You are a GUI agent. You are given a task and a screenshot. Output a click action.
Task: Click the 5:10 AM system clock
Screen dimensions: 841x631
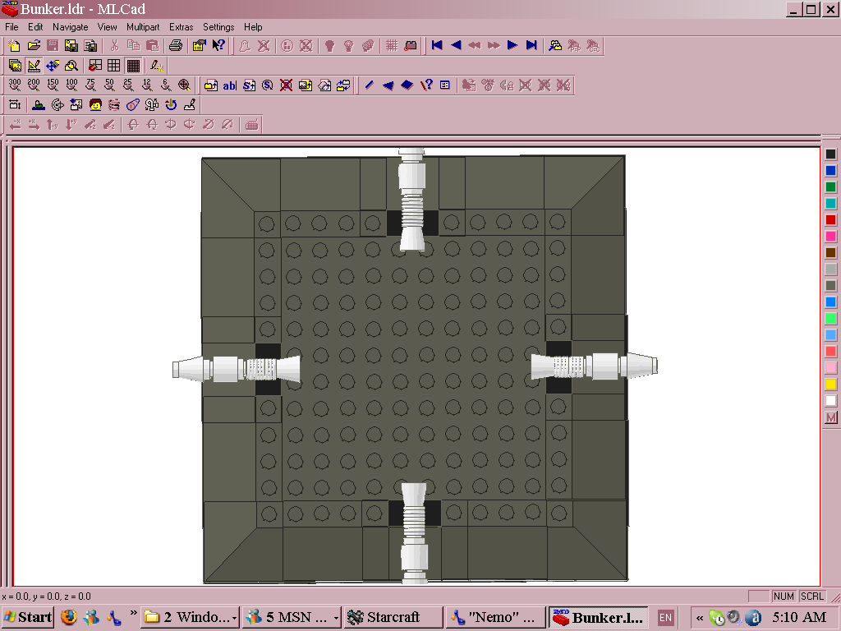click(799, 618)
